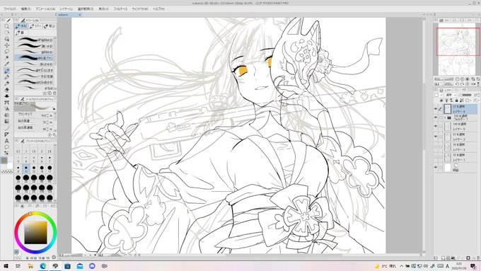Screen dimensions: 481x271
Task: Select the Auto Select wand tool
Action: click(7, 58)
